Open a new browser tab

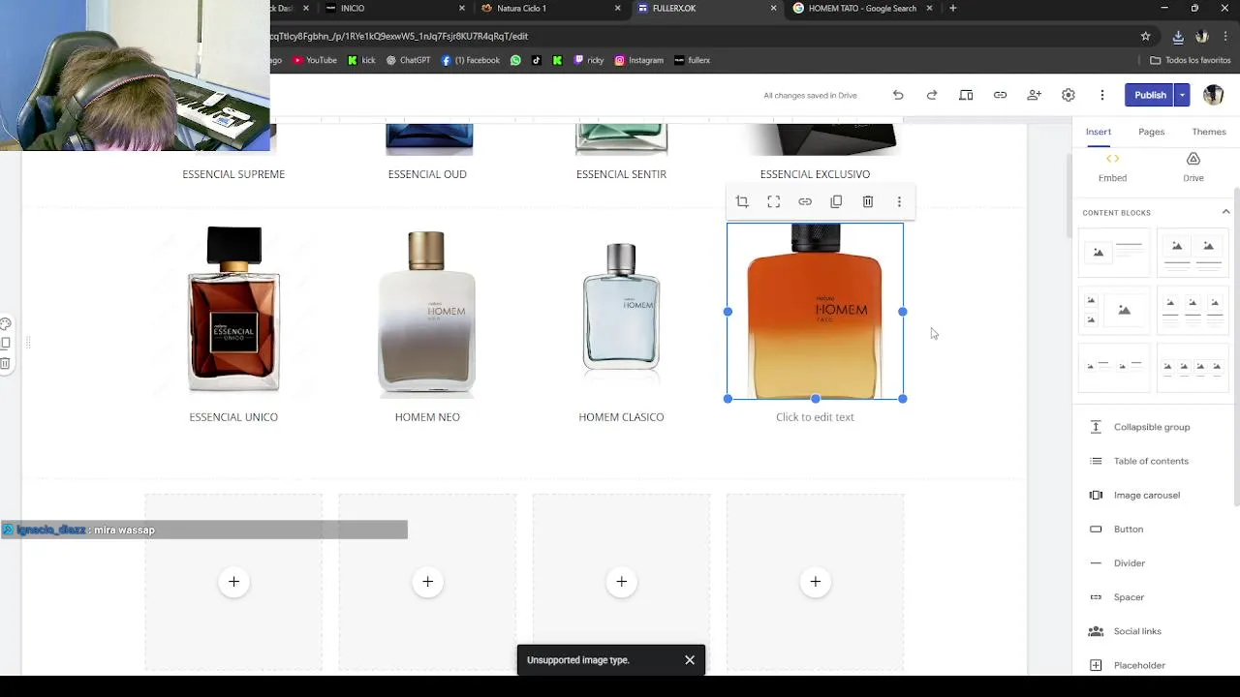pos(952,9)
